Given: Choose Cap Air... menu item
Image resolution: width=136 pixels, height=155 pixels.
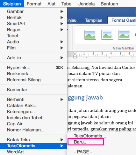Looking at the screenshot, I should click(x=34, y=124).
